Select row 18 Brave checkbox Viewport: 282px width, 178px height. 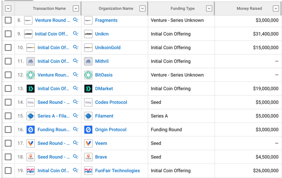[8, 157]
